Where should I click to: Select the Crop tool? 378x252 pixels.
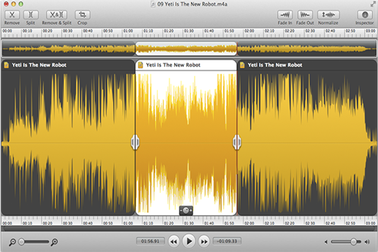(x=83, y=14)
